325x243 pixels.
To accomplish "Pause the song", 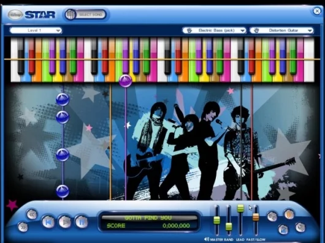I will point(82,222).
